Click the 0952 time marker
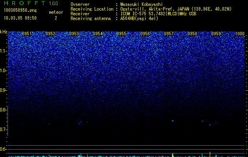This screenshot has height=157, width=248. pos(50,34)
